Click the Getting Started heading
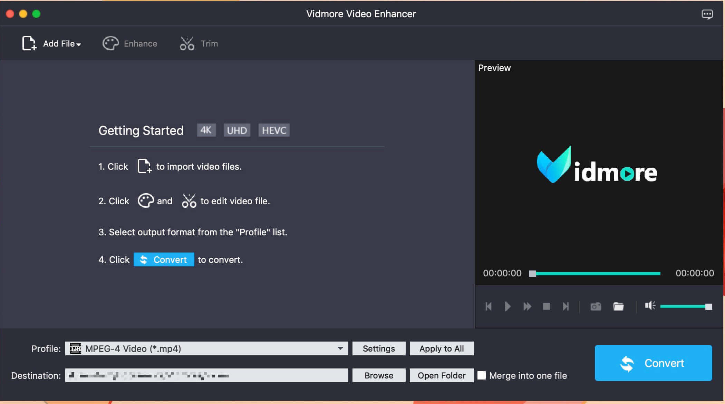 (x=141, y=130)
